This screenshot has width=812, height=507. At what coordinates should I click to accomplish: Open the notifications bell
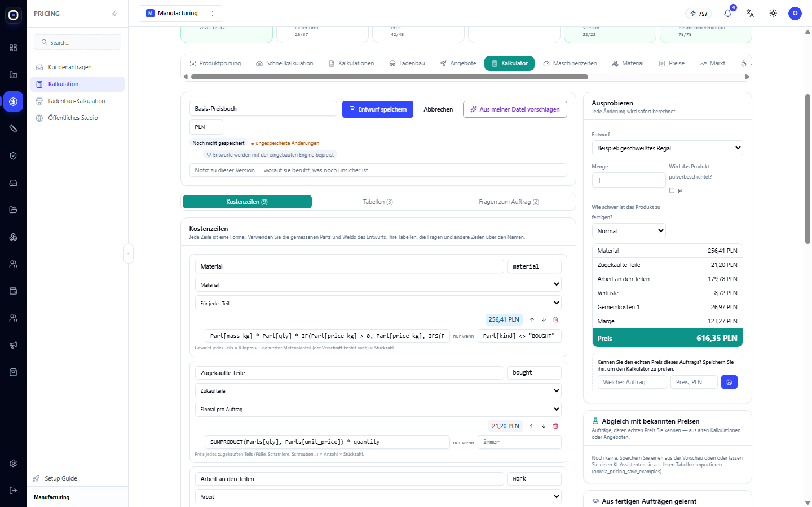tap(727, 13)
